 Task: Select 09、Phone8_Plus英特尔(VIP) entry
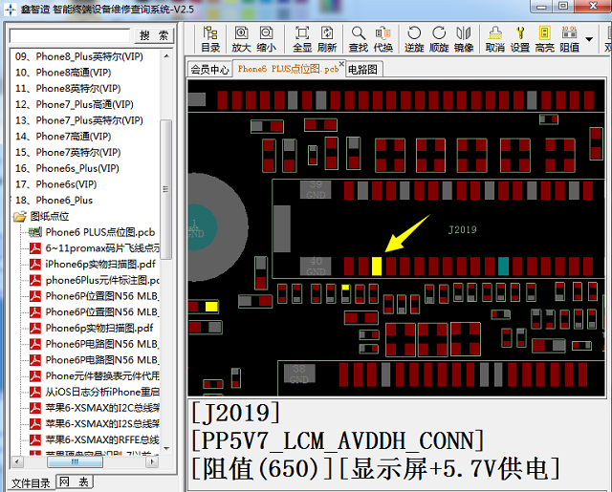(79, 56)
